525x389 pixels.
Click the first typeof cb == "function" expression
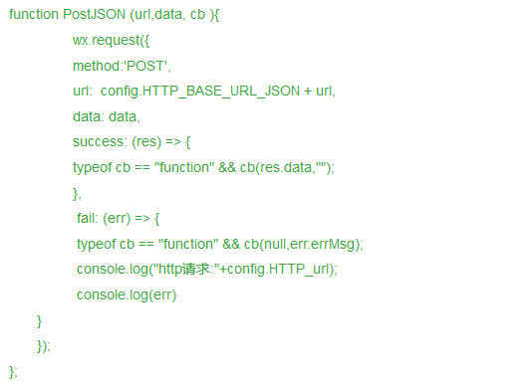143,167
